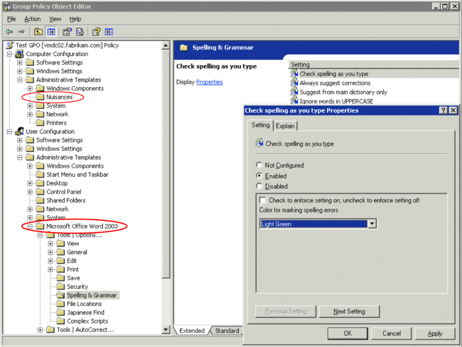Select the Desktop tree item
The width and height of the screenshot is (462, 347).
pos(57,183)
